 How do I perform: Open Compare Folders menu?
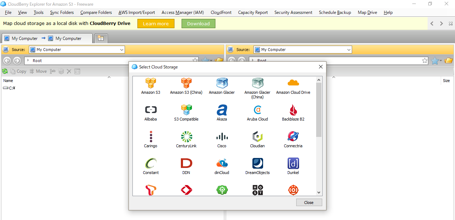tap(96, 12)
